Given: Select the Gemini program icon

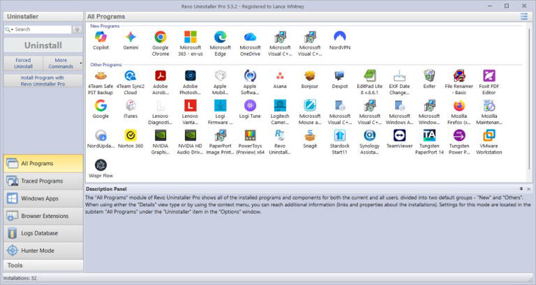Looking at the screenshot, I should [131, 37].
